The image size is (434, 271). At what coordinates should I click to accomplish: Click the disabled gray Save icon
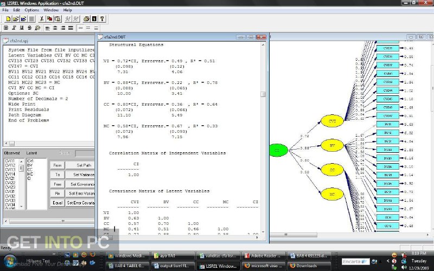pyautogui.click(x=31, y=19)
